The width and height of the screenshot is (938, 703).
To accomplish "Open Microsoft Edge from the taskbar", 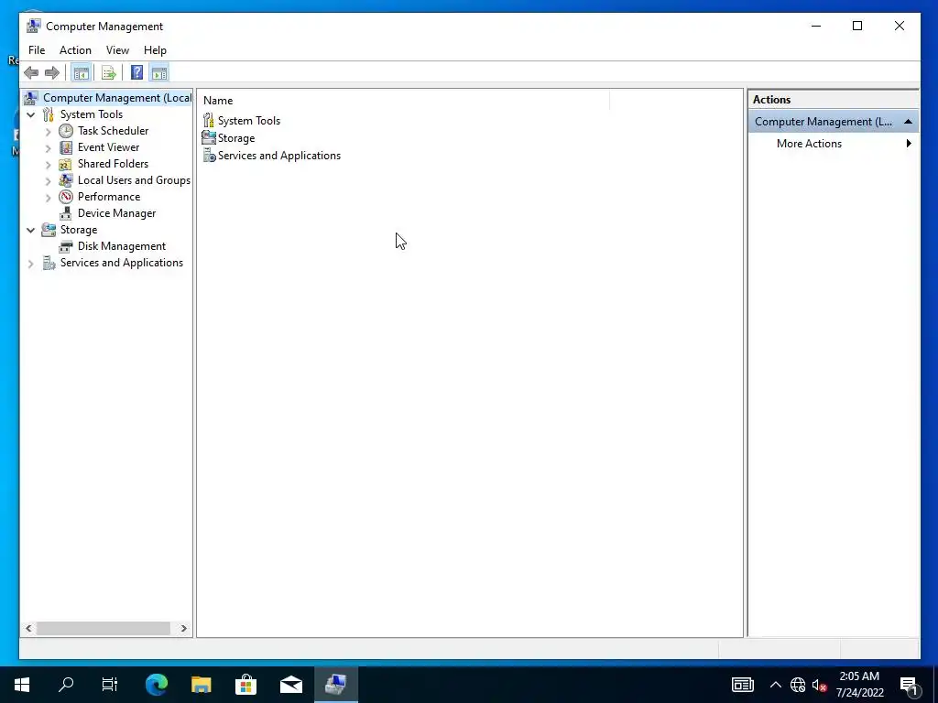I will click(x=157, y=685).
